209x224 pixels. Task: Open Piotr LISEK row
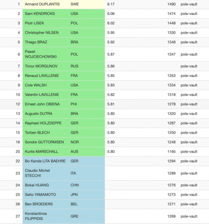[104, 23]
